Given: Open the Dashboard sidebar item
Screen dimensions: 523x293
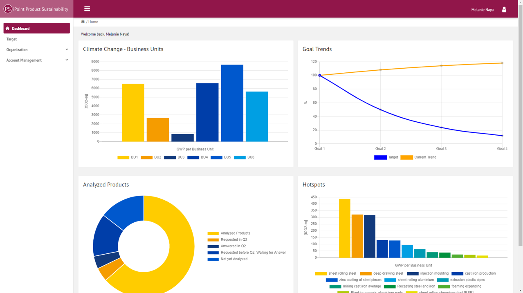Looking at the screenshot, I should tap(37, 28).
